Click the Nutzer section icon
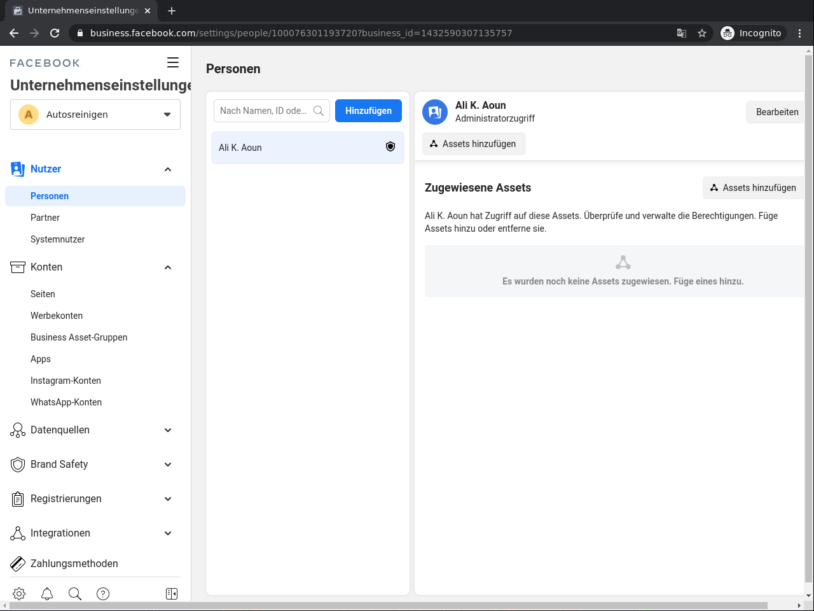 pos(18,169)
